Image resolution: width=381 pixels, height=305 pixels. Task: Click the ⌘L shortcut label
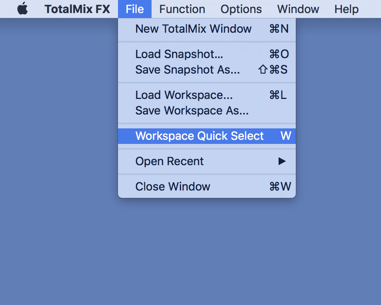click(278, 95)
